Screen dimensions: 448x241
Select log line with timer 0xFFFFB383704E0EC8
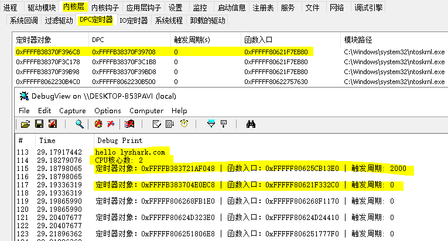tap(232, 185)
